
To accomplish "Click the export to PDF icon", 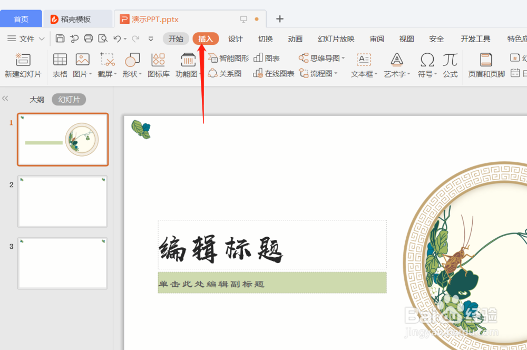I will 74,38.
